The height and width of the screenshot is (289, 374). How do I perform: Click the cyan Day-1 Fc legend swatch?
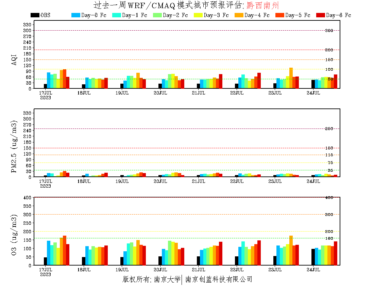point(116,15)
